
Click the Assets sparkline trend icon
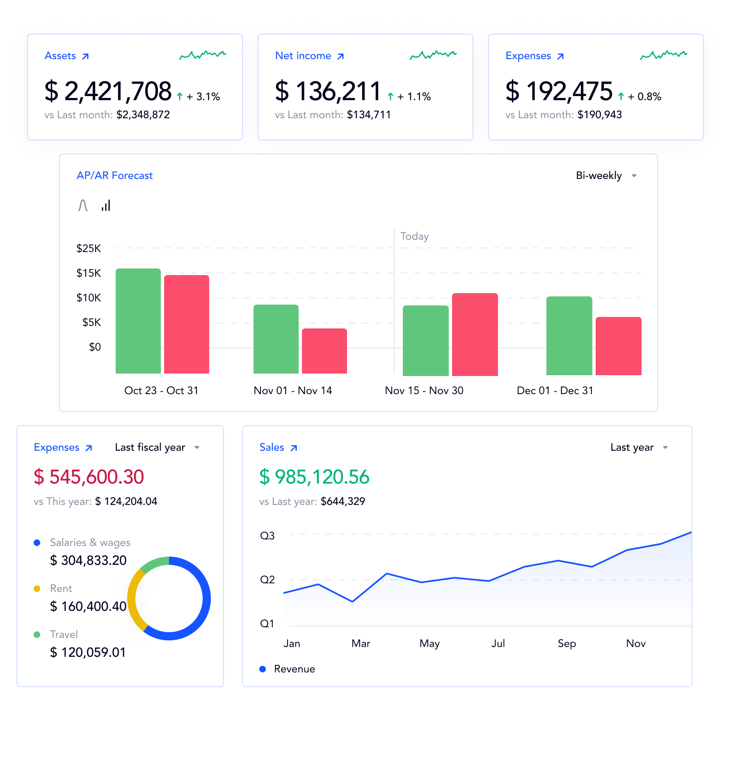[x=203, y=55]
